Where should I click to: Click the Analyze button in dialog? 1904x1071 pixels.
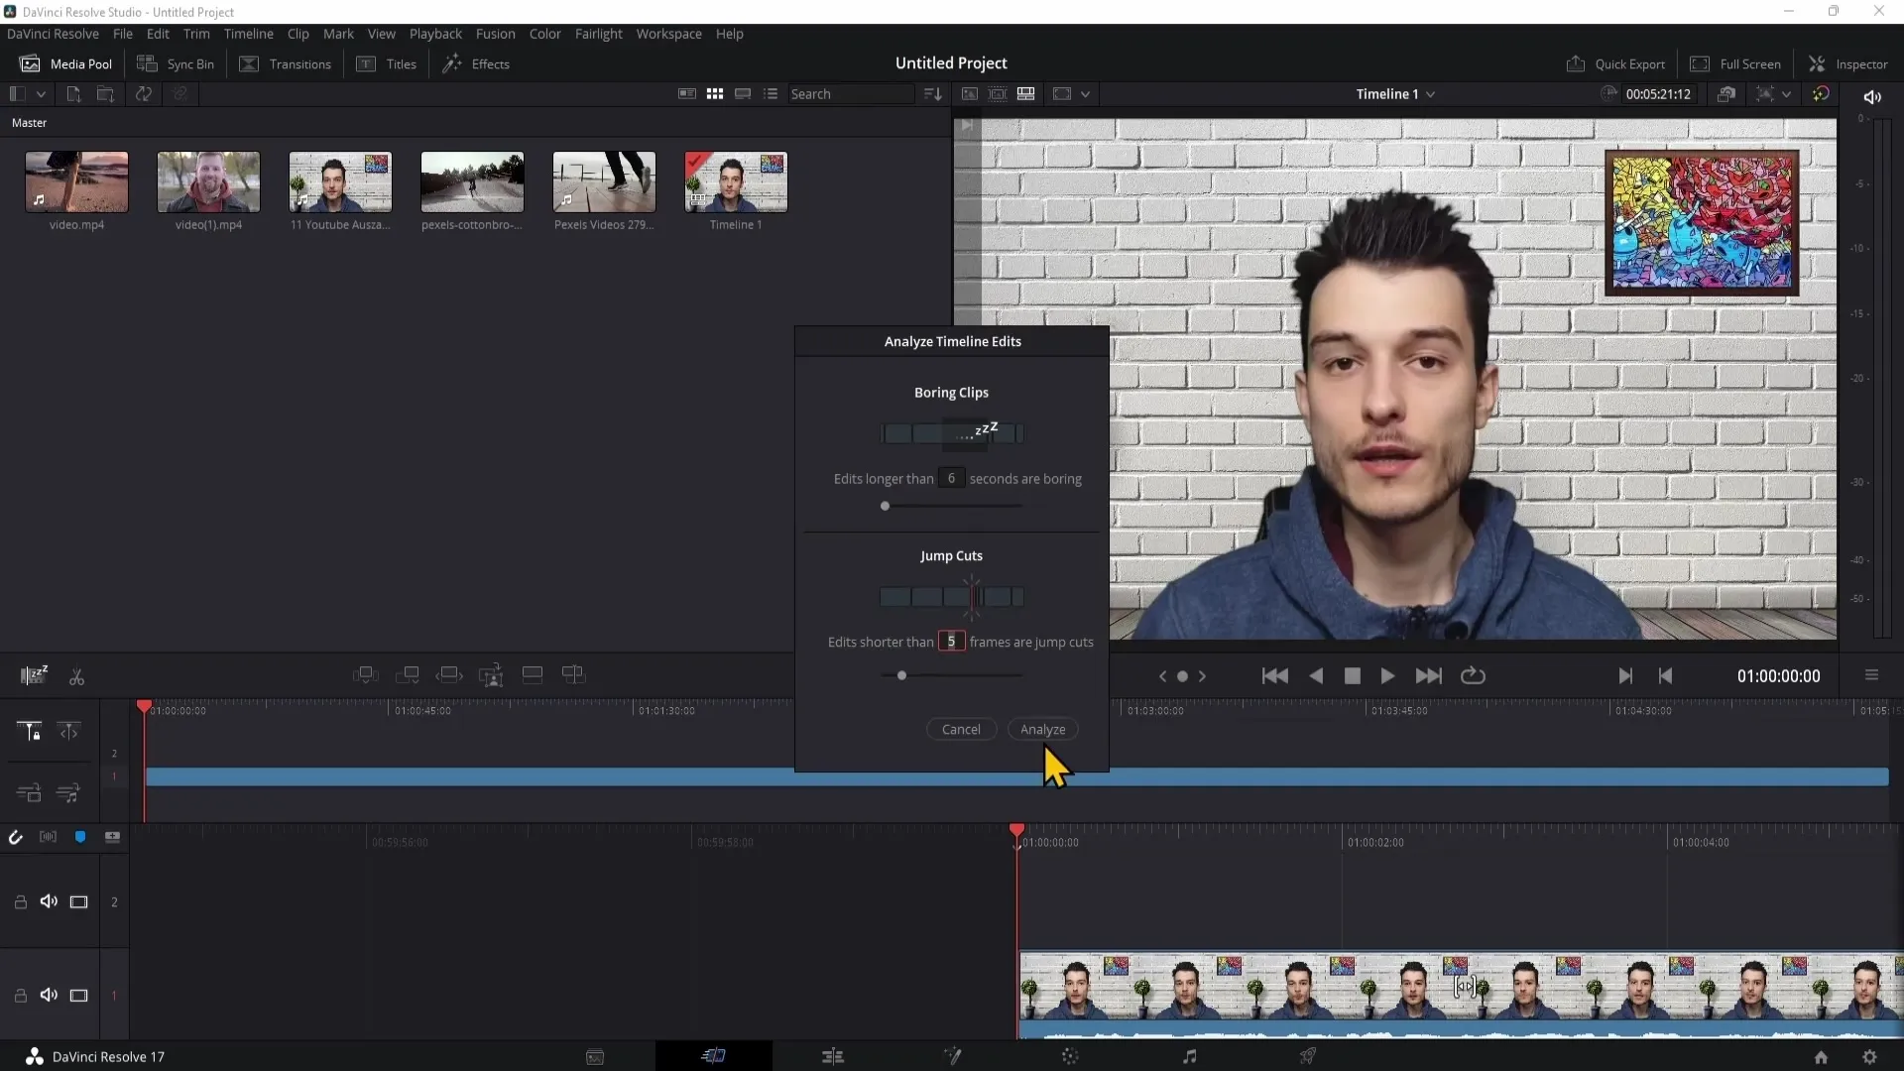pyautogui.click(x=1043, y=729)
